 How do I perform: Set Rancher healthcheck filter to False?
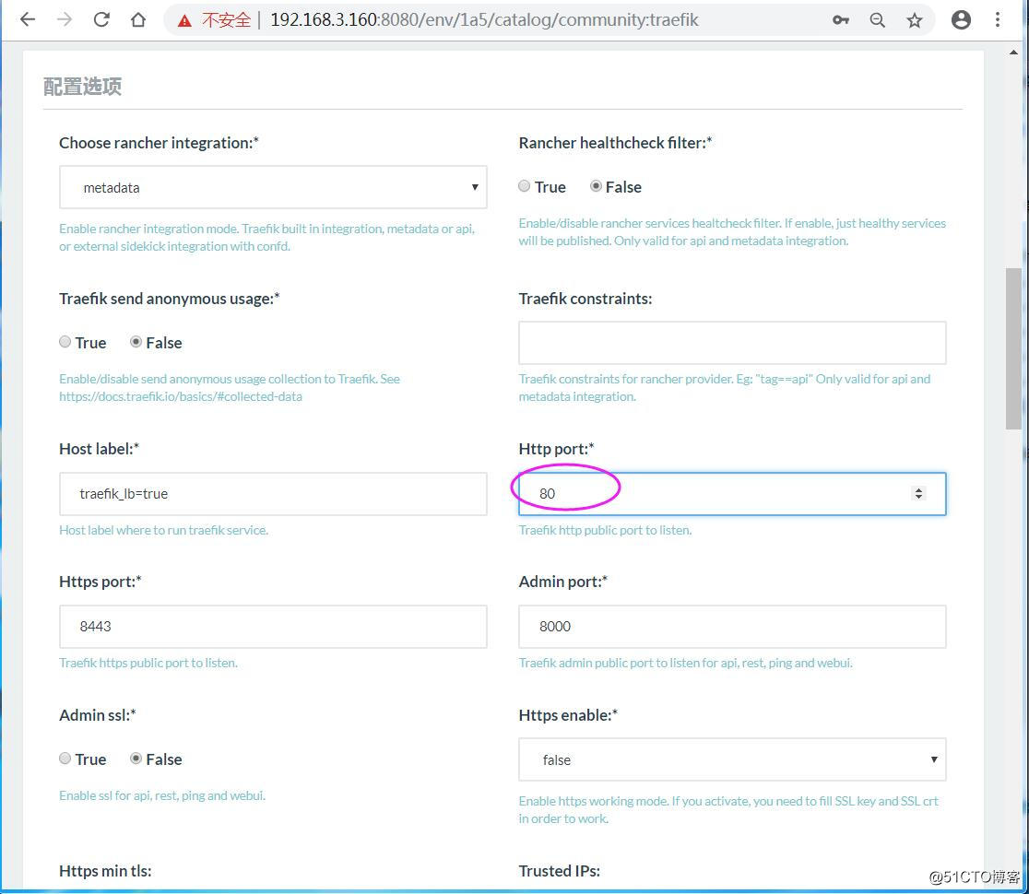[596, 186]
